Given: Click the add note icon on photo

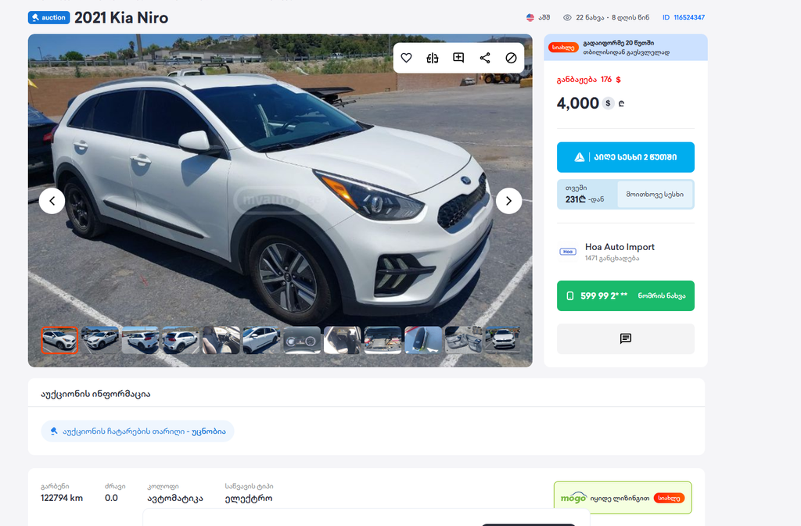Looking at the screenshot, I should tap(458, 58).
